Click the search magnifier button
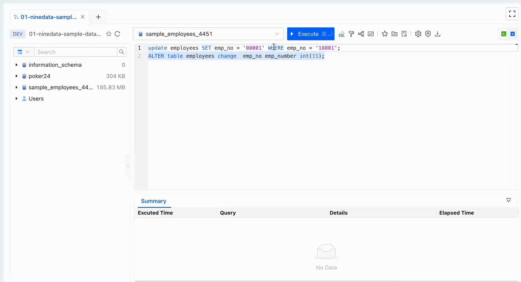The width and height of the screenshot is (521, 282). click(122, 52)
